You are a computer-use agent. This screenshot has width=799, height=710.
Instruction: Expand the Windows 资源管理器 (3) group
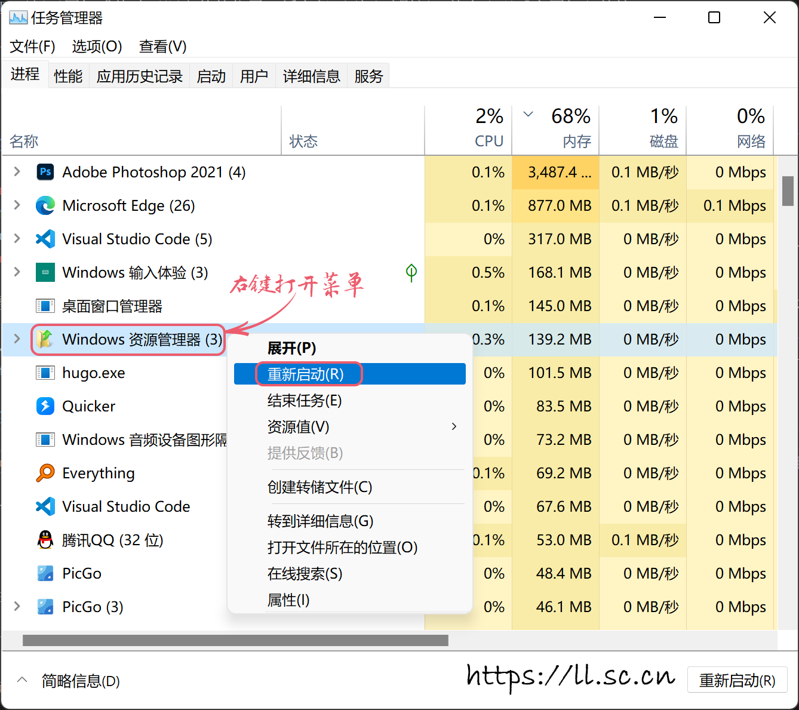click(x=17, y=339)
